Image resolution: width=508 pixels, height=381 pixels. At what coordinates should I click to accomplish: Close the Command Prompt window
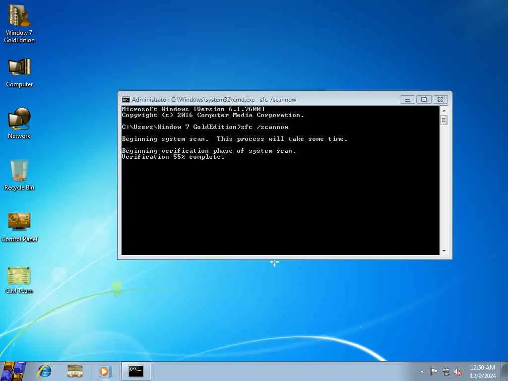[x=440, y=99]
